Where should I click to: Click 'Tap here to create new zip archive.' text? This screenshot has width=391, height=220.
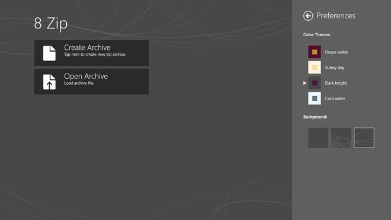pos(95,55)
